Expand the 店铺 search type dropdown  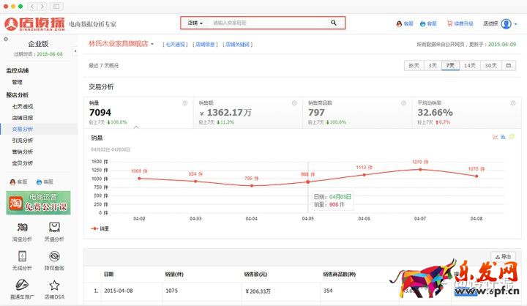(x=195, y=23)
